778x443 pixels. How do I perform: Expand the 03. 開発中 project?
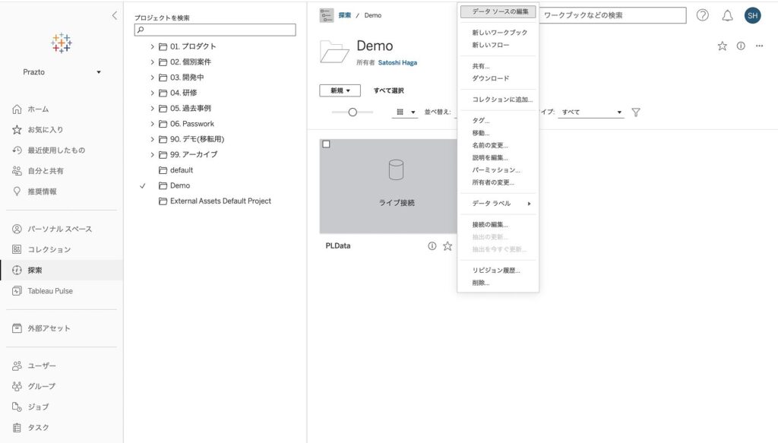click(152, 78)
